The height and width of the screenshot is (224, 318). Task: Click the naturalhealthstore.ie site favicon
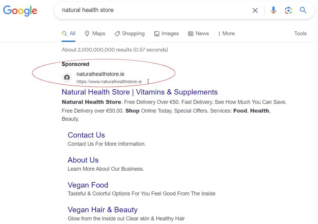point(67,77)
